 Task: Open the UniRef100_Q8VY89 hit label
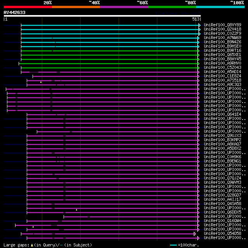click(x=222, y=25)
